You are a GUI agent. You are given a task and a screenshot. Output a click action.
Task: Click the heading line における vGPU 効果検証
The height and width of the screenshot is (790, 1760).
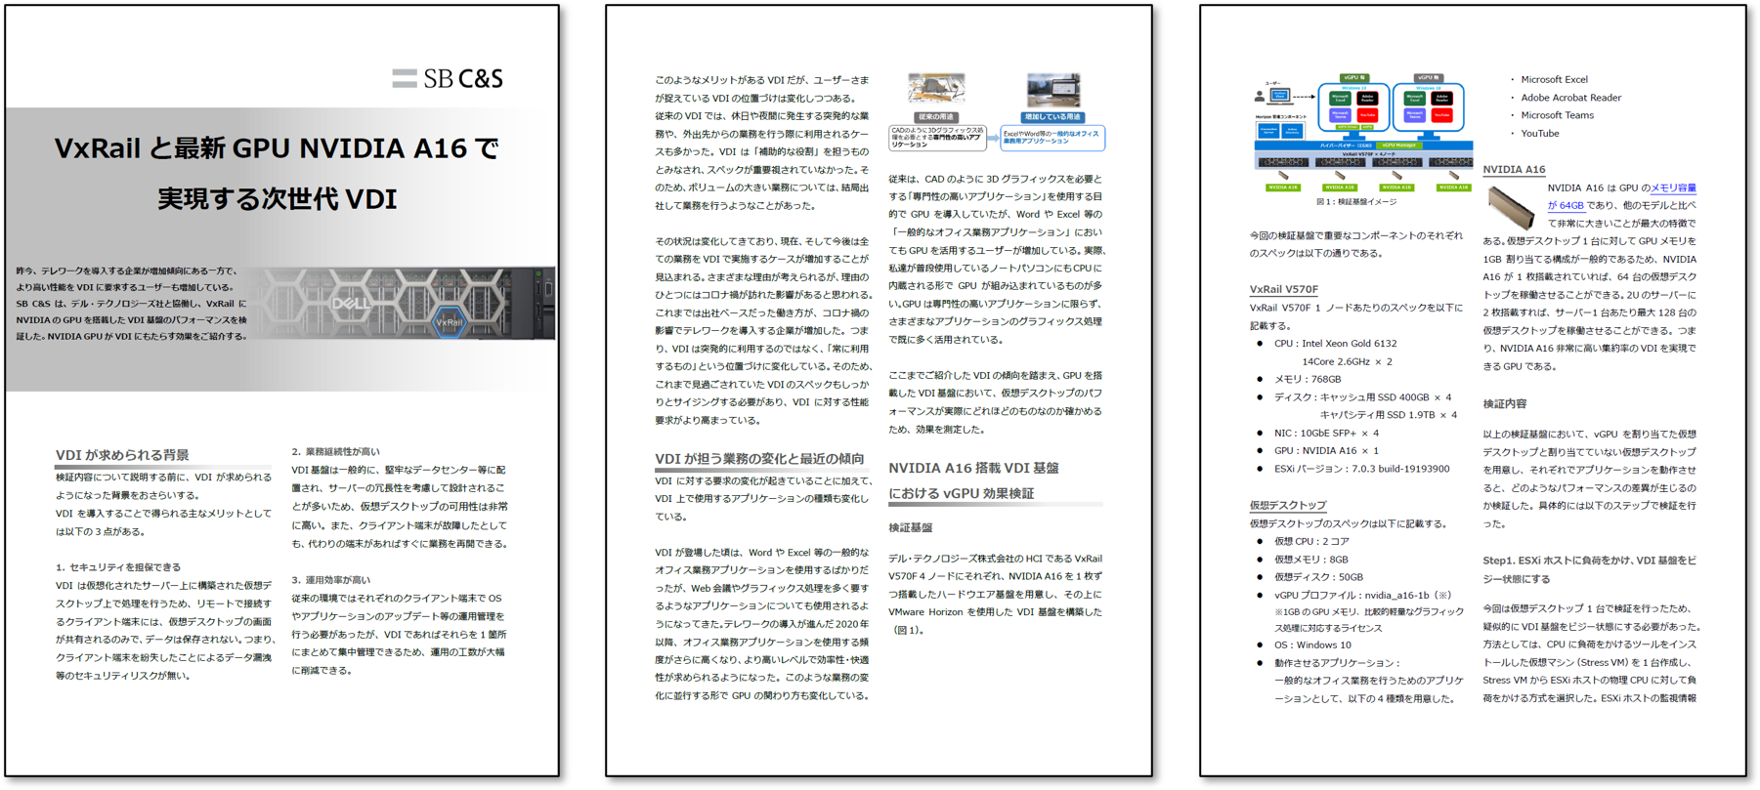pyautogui.click(x=961, y=493)
